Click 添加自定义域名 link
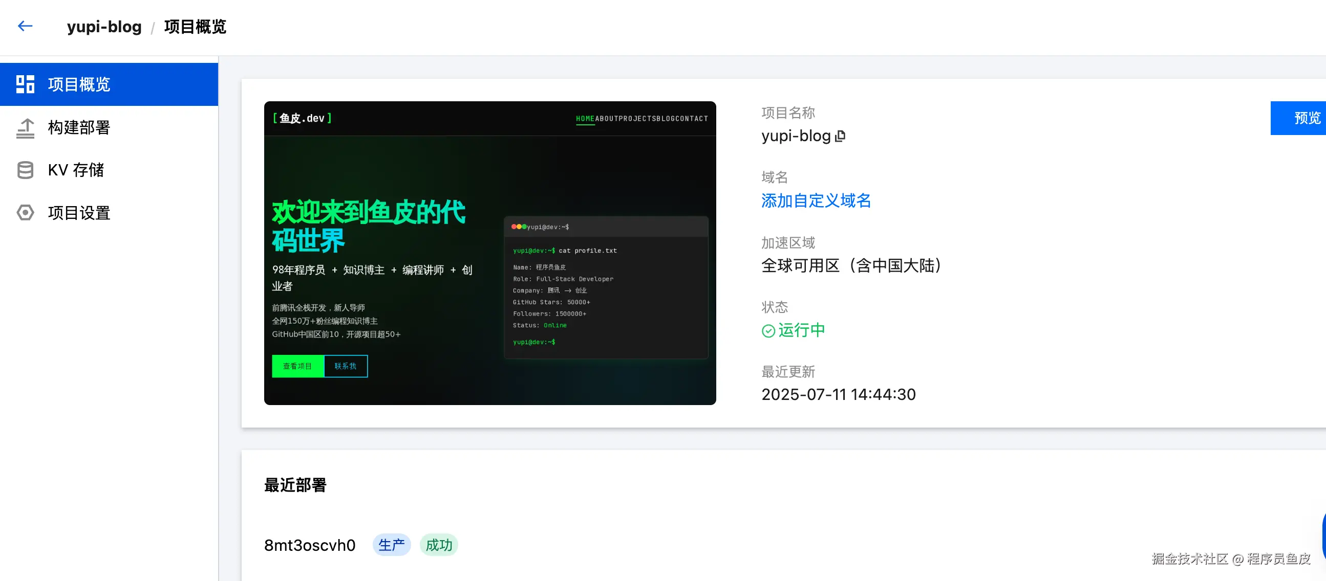 click(x=816, y=201)
